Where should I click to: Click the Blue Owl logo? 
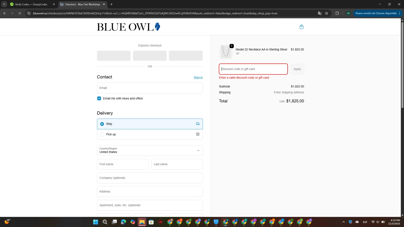[x=129, y=27]
